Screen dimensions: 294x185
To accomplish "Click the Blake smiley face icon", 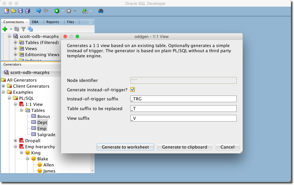I will tap(34, 159).
